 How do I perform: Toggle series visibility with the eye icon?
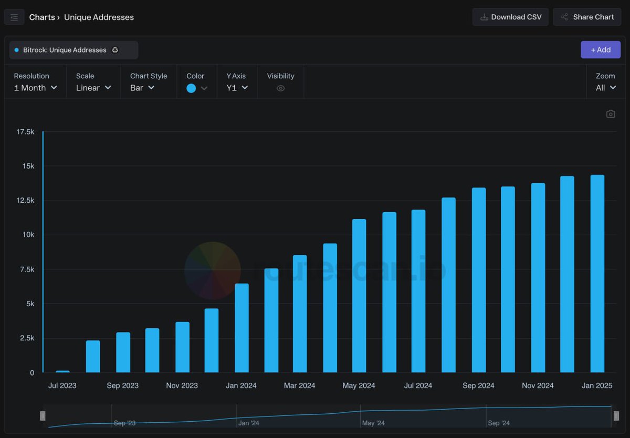pyautogui.click(x=280, y=88)
